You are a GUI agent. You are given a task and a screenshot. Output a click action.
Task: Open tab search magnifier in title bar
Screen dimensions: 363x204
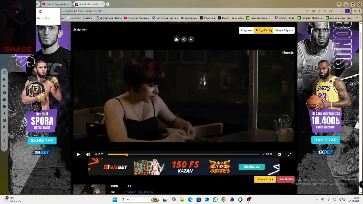coord(339,5)
